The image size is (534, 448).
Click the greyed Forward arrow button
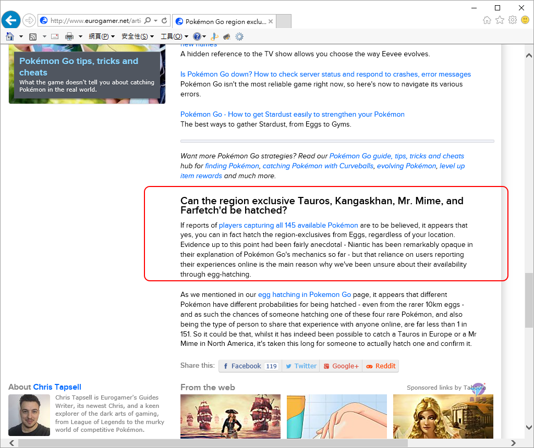pos(29,20)
